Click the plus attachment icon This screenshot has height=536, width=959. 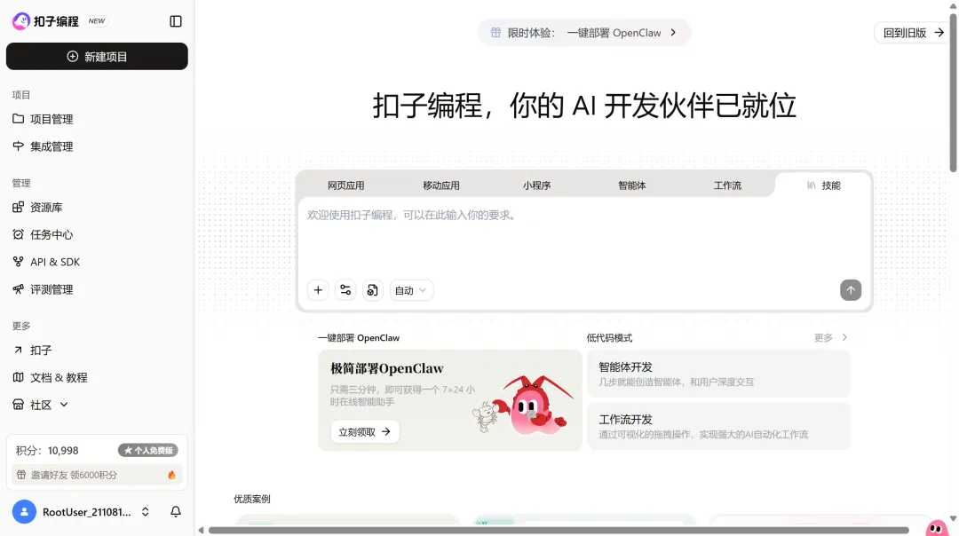click(318, 290)
